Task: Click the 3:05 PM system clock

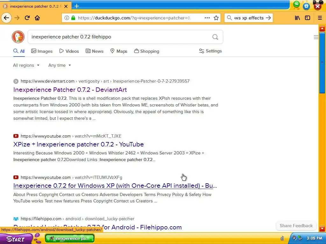Action: [314, 238]
